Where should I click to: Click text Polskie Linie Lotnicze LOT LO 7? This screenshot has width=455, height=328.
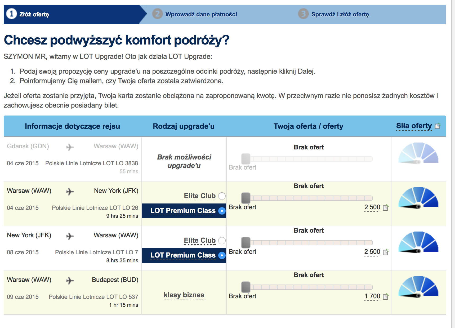click(97, 252)
